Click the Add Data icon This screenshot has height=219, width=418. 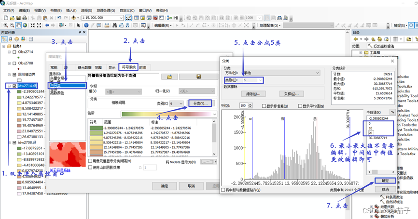[x=73, y=18]
